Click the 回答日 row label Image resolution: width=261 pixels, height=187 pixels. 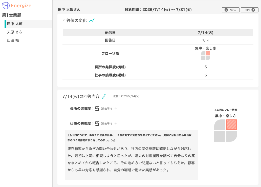110,40
